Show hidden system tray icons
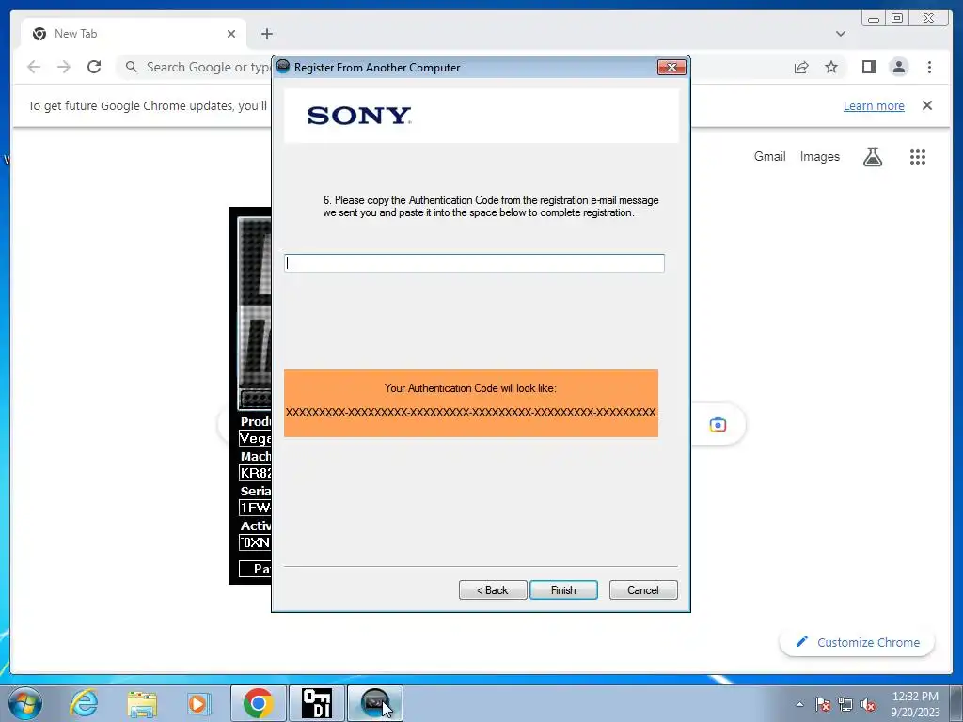Viewport: 963px width, 722px height. tap(799, 704)
